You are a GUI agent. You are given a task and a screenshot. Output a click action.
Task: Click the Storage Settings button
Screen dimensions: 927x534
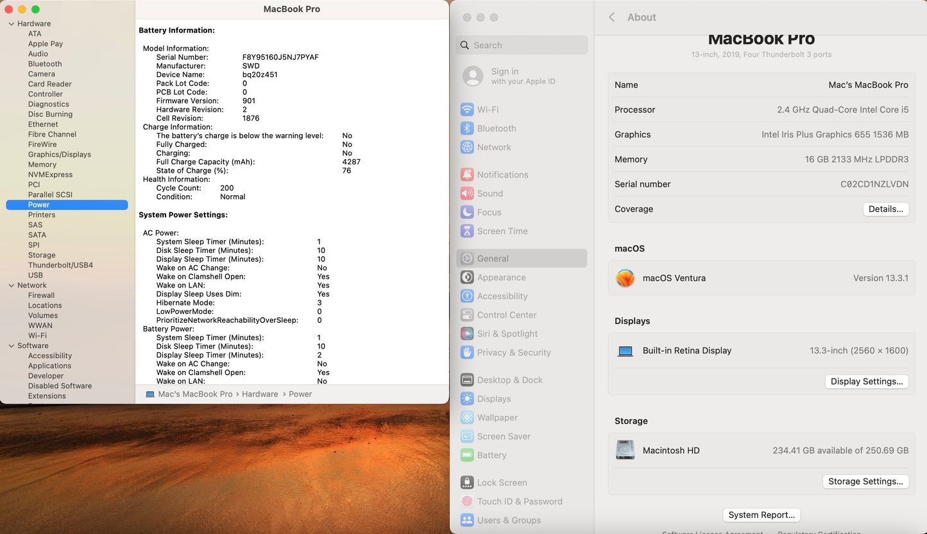[x=865, y=481]
